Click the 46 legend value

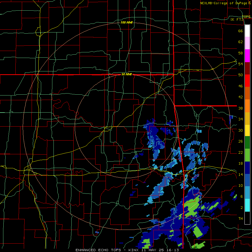point(241,86)
